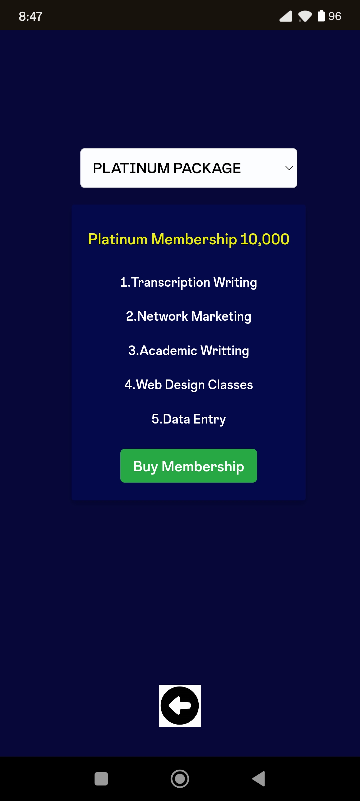The image size is (360, 801).
Task: Select Transcription Writing item
Action: click(x=189, y=282)
